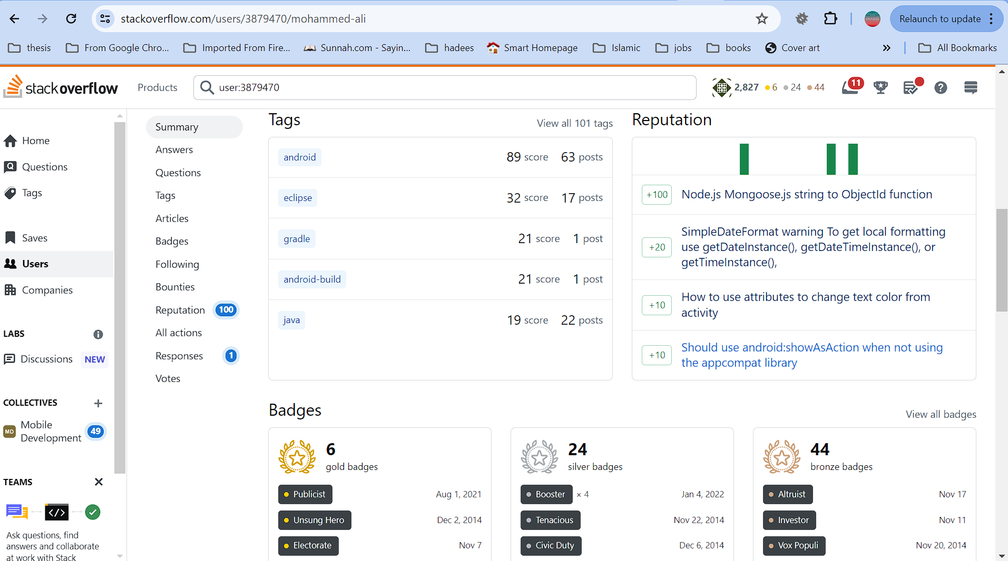Open the settings gear extension icon
The width and height of the screenshot is (1008, 561).
(x=801, y=19)
